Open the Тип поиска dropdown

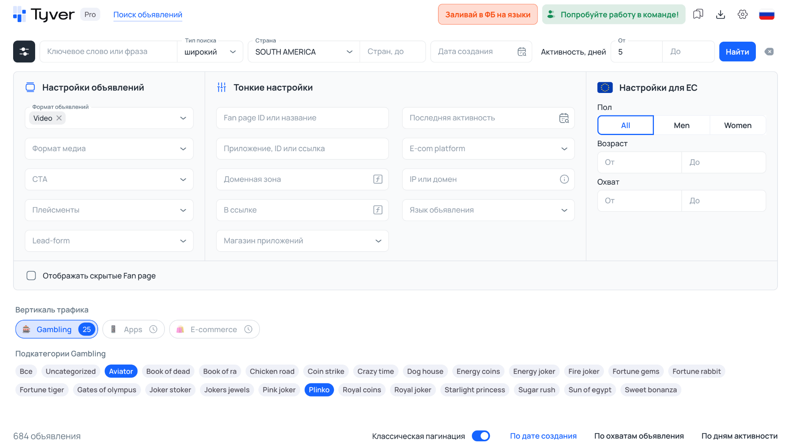click(210, 51)
